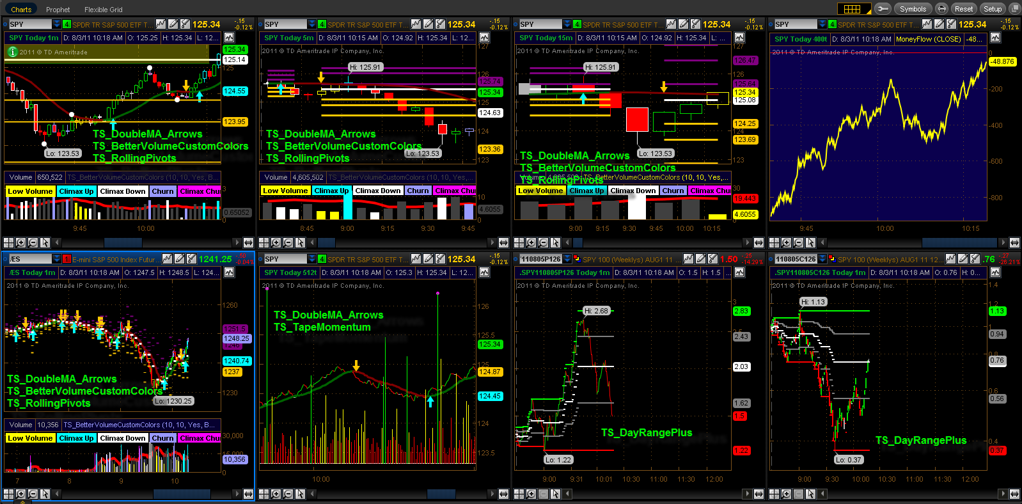Viewport: 1022px width, 504px height.
Task: Toggle crosshair cursor in the 110805P126 chart
Action: click(x=519, y=494)
